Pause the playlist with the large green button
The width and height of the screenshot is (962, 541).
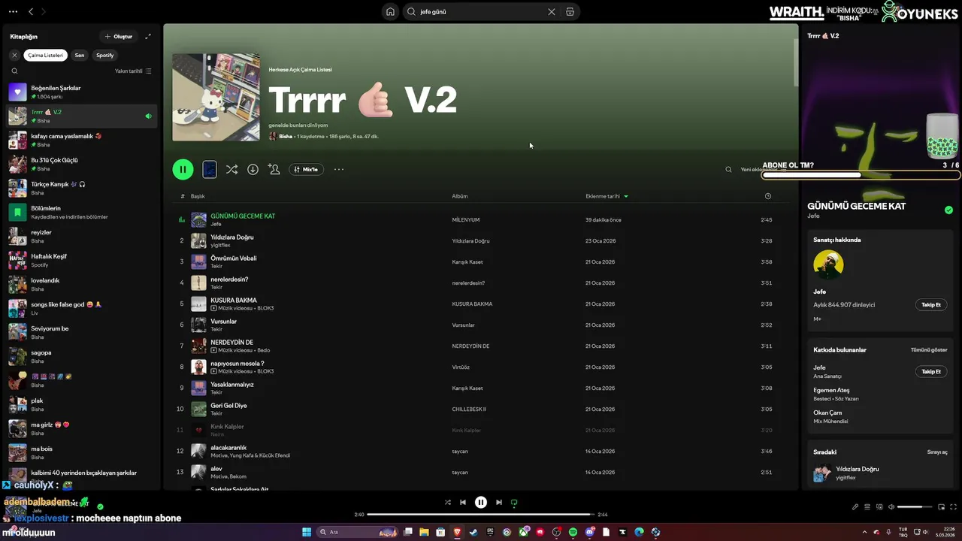pos(183,169)
